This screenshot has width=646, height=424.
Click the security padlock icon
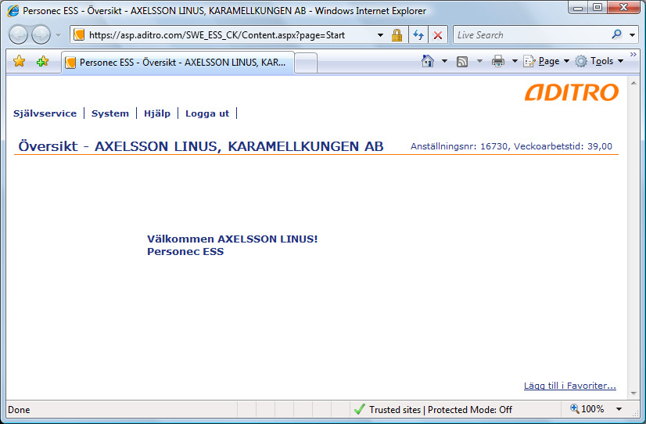tap(397, 35)
